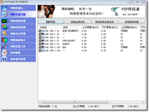Uncheck the host 192.168.1.12 checkbox

[x=40, y=31]
